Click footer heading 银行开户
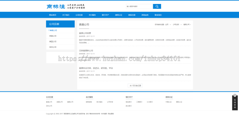The image size is (239, 116). [129, 97]
